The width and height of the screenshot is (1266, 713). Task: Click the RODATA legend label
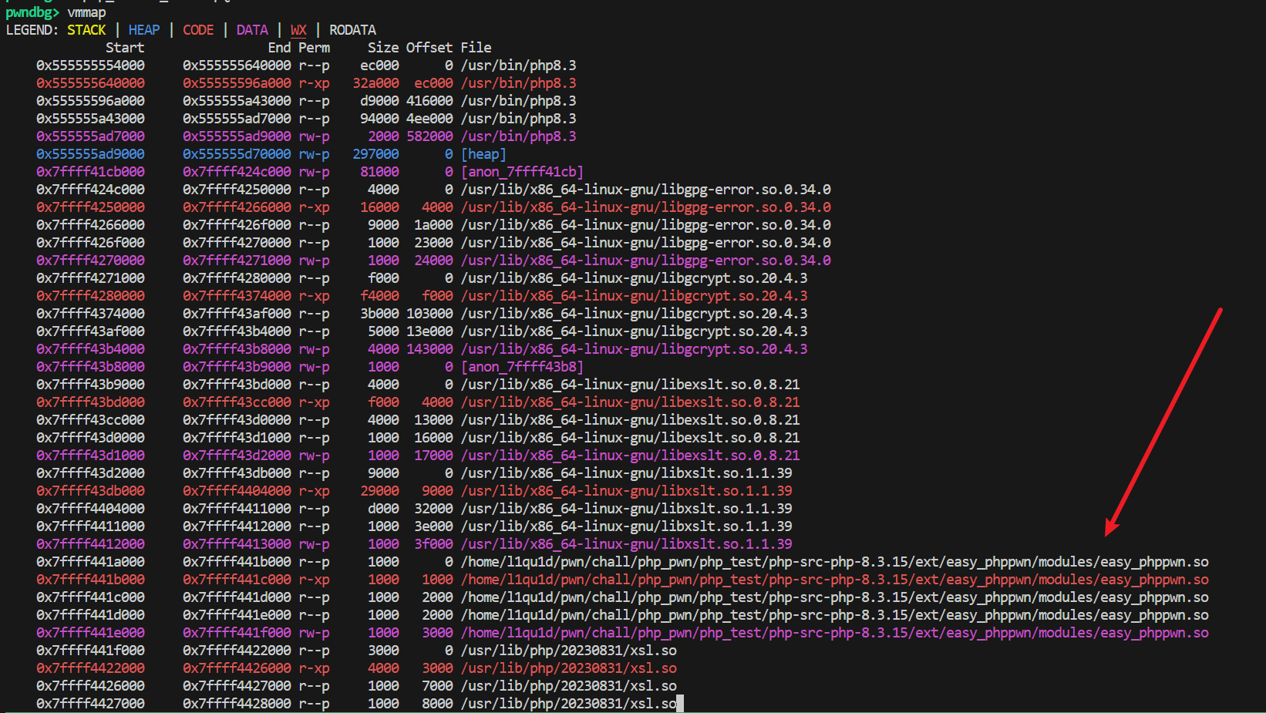[x=352, y=30]
